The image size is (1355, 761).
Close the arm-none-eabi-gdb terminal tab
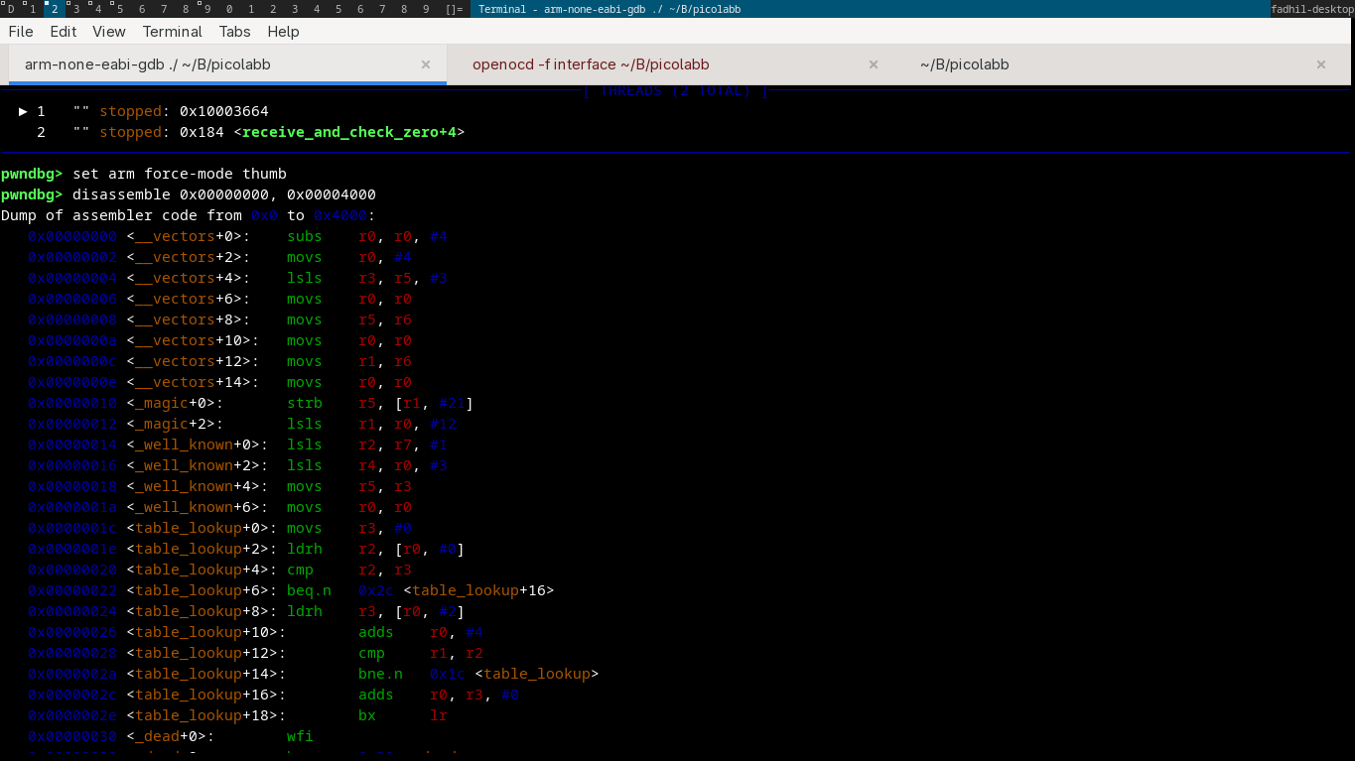[x=426, y=64]
